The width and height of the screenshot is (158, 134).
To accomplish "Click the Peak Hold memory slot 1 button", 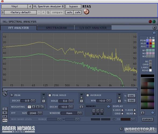I will [81, 101].
